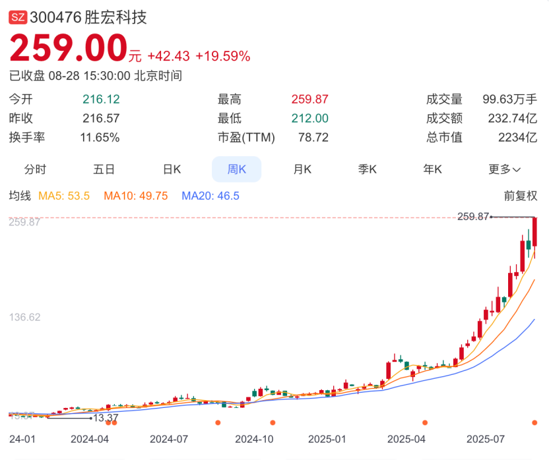Click the 成交额 value 232.74亿
Screen dimensions: 549x460
(x=513, y=118)
